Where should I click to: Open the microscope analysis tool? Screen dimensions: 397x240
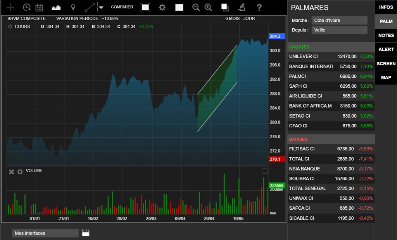[242, 7]
